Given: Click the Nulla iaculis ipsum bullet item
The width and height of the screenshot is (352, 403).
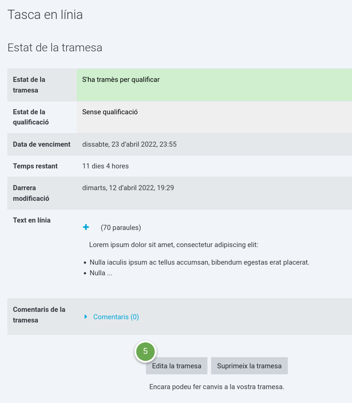Looking at the screenshot, I should click(x=200, y=262).
